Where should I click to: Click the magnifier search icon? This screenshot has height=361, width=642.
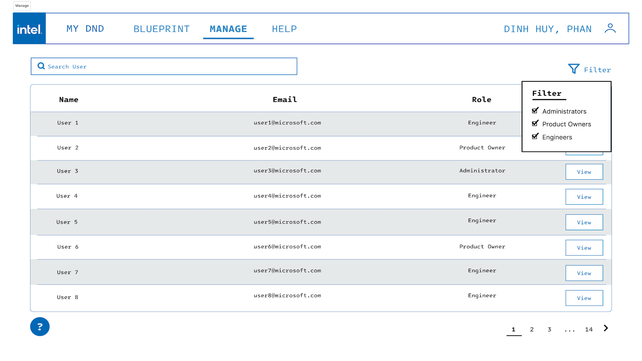point(41,66)
